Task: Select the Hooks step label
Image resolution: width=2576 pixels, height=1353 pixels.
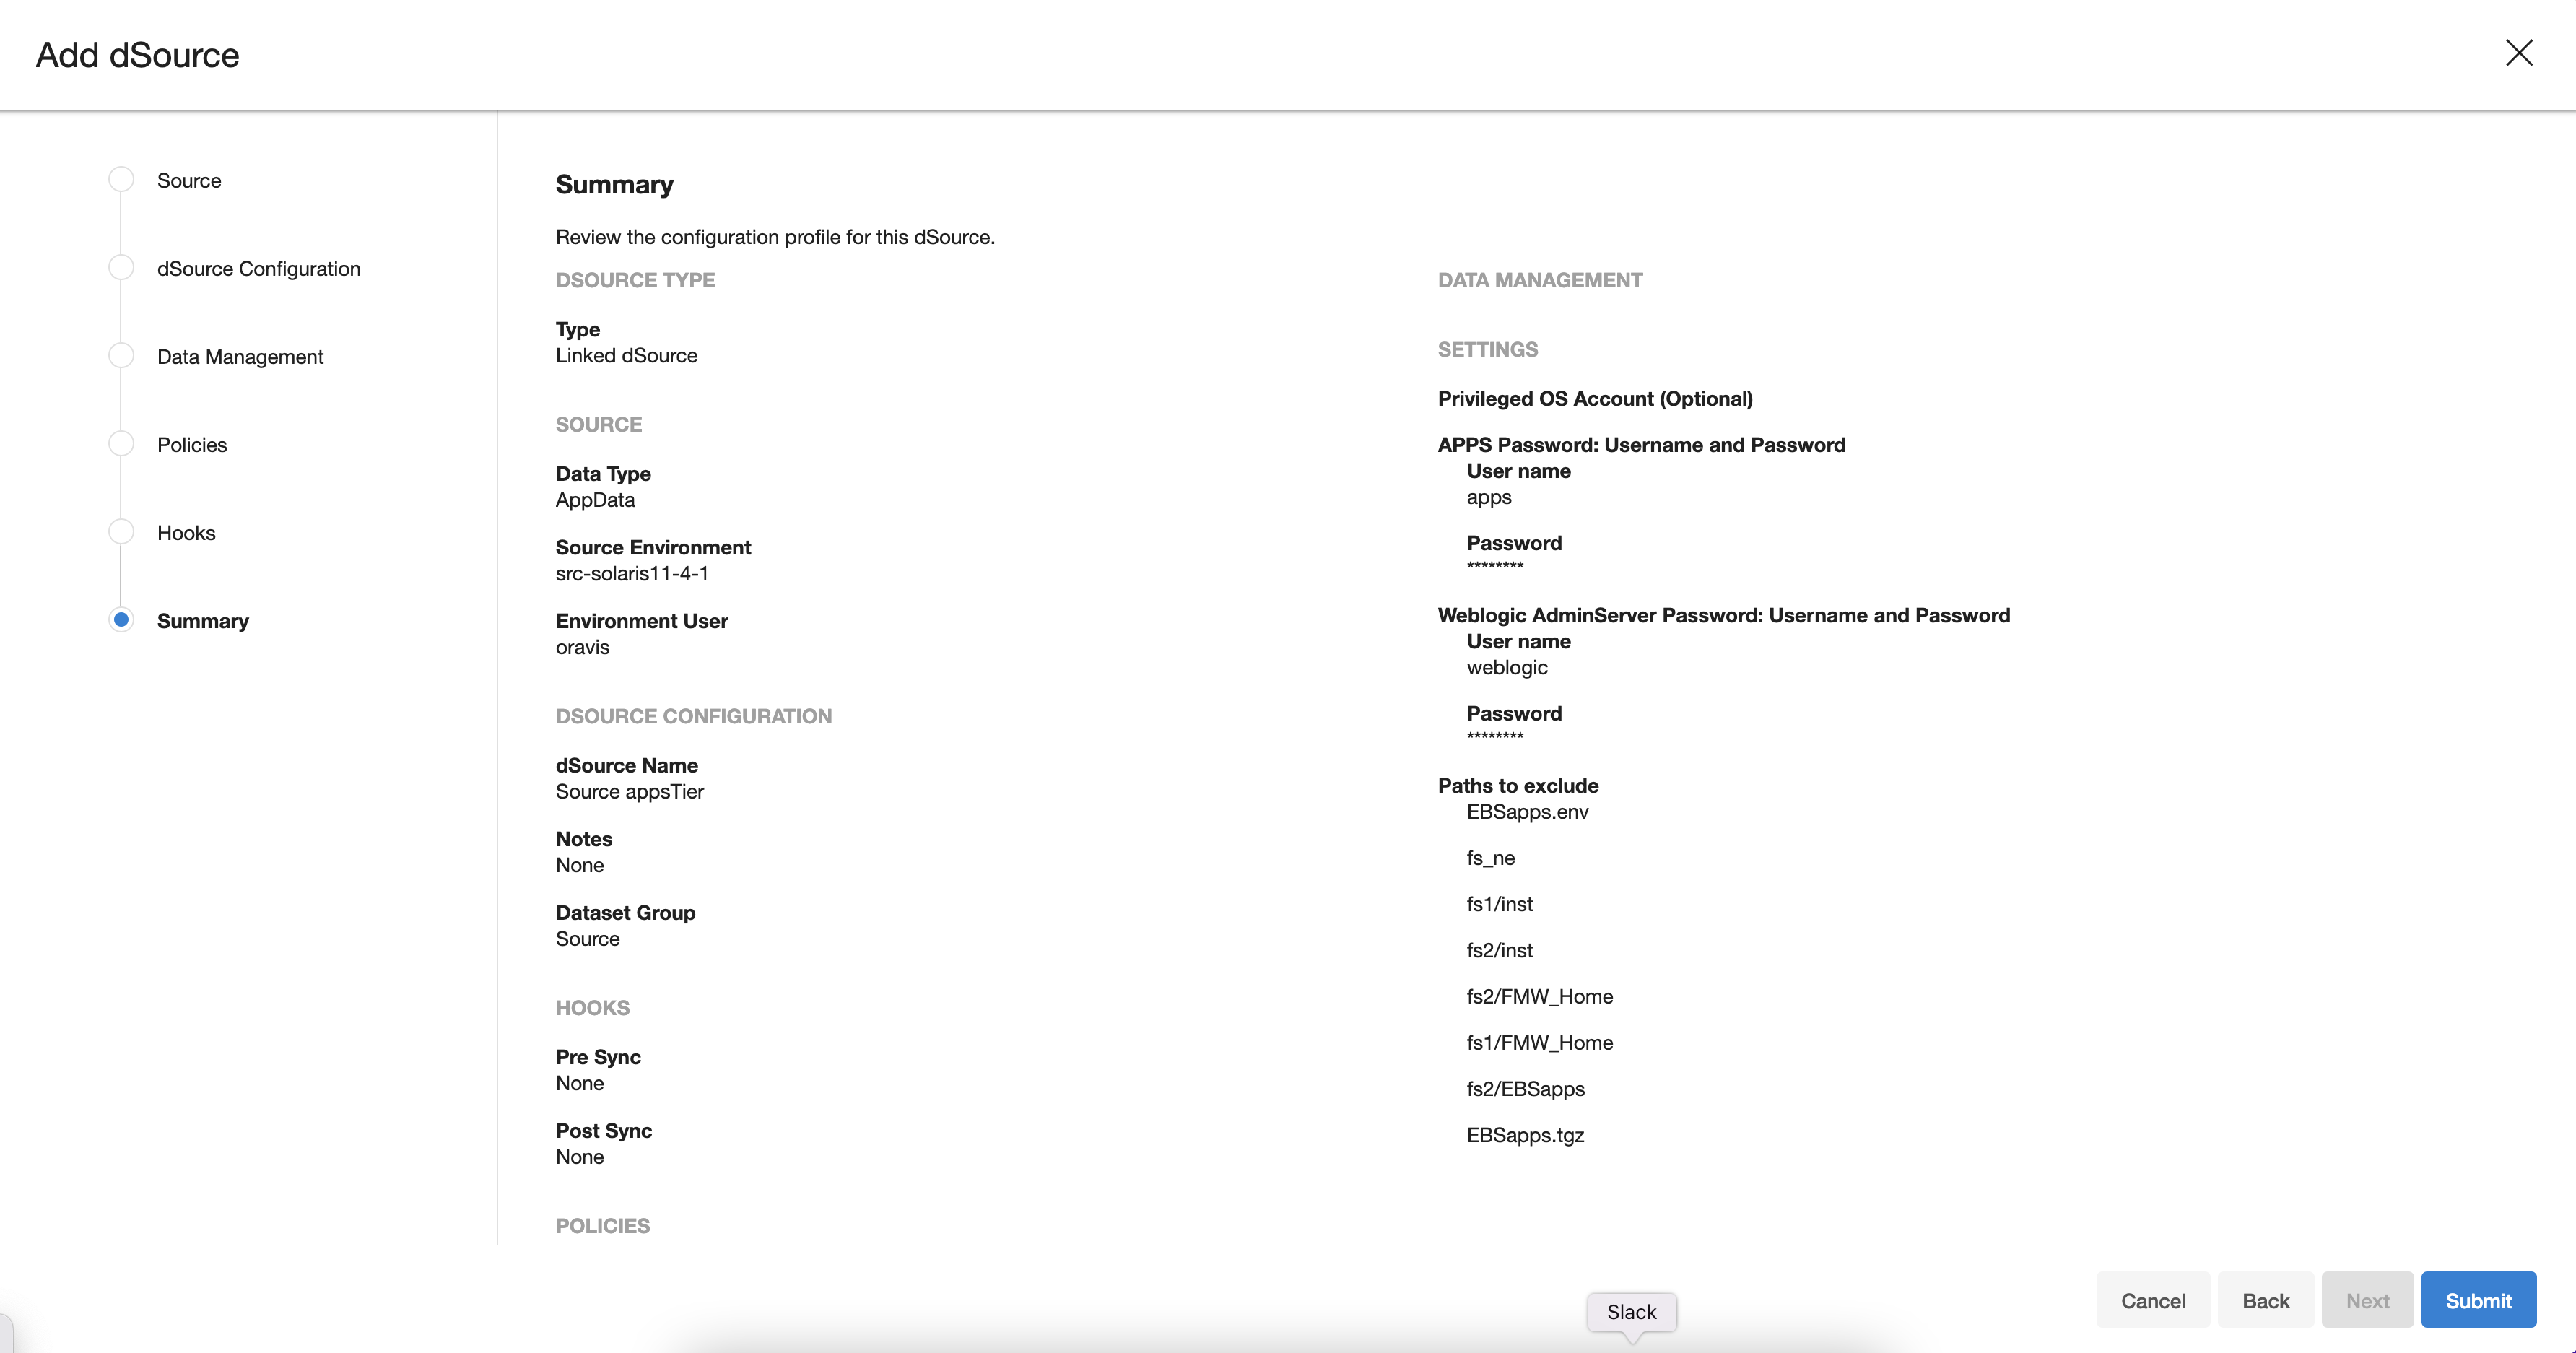Action: click(x=186, y=533)
